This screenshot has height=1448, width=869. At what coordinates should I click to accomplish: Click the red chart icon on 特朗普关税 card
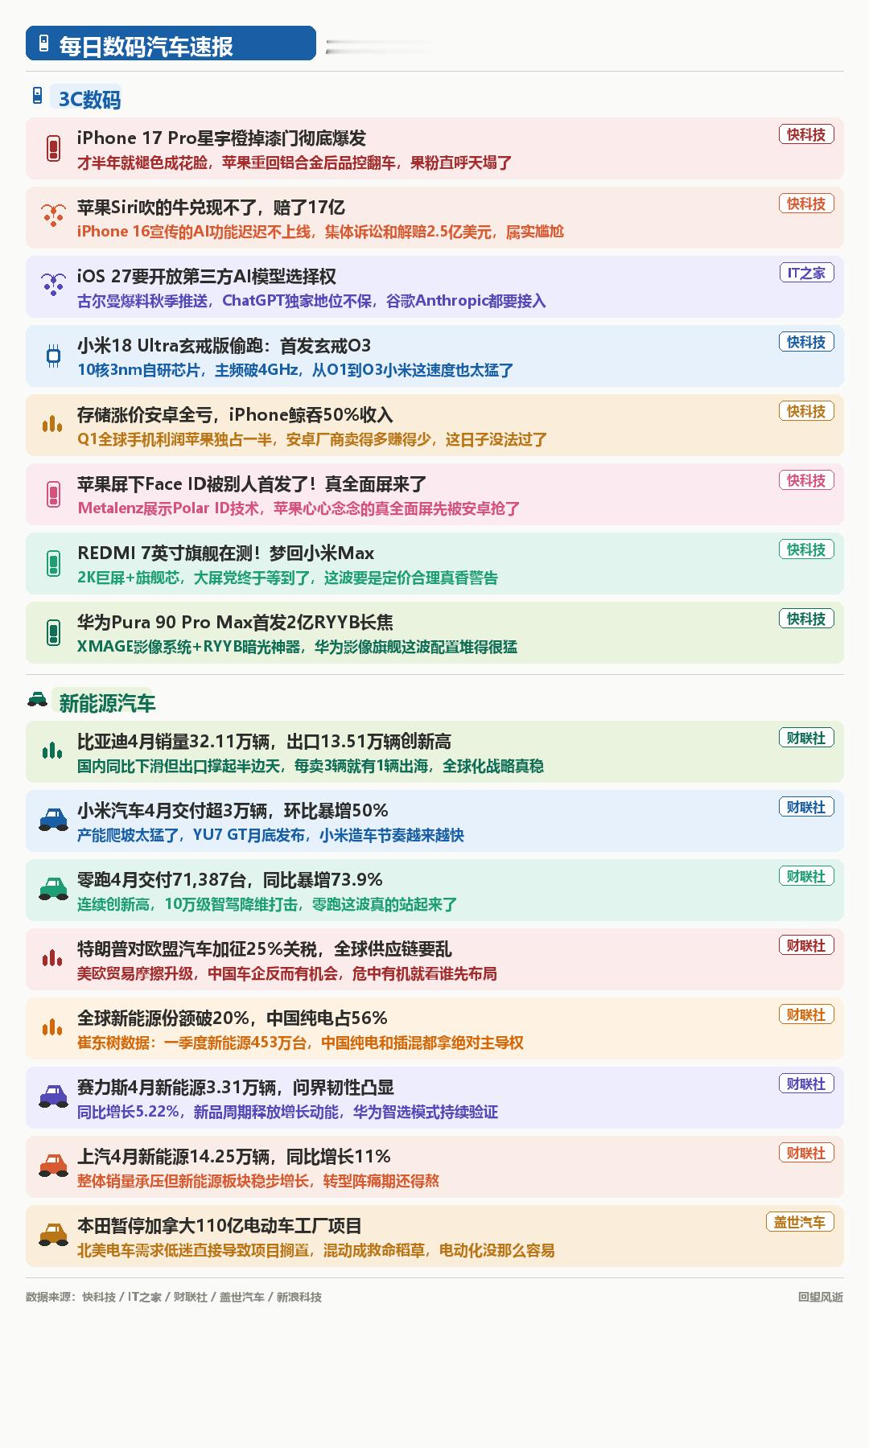click(x=53, y=958)
